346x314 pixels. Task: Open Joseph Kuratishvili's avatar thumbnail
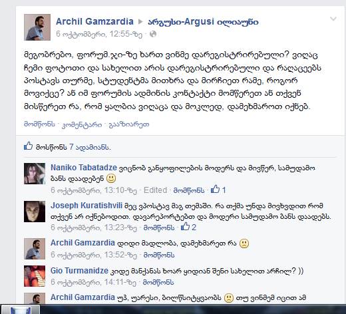(x=35, y=212)
